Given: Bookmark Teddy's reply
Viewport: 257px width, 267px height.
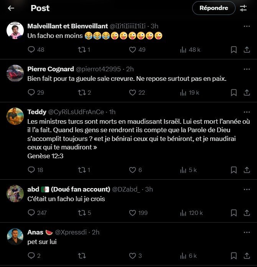Looking at the screenshot, I should (x=234, y=170).
